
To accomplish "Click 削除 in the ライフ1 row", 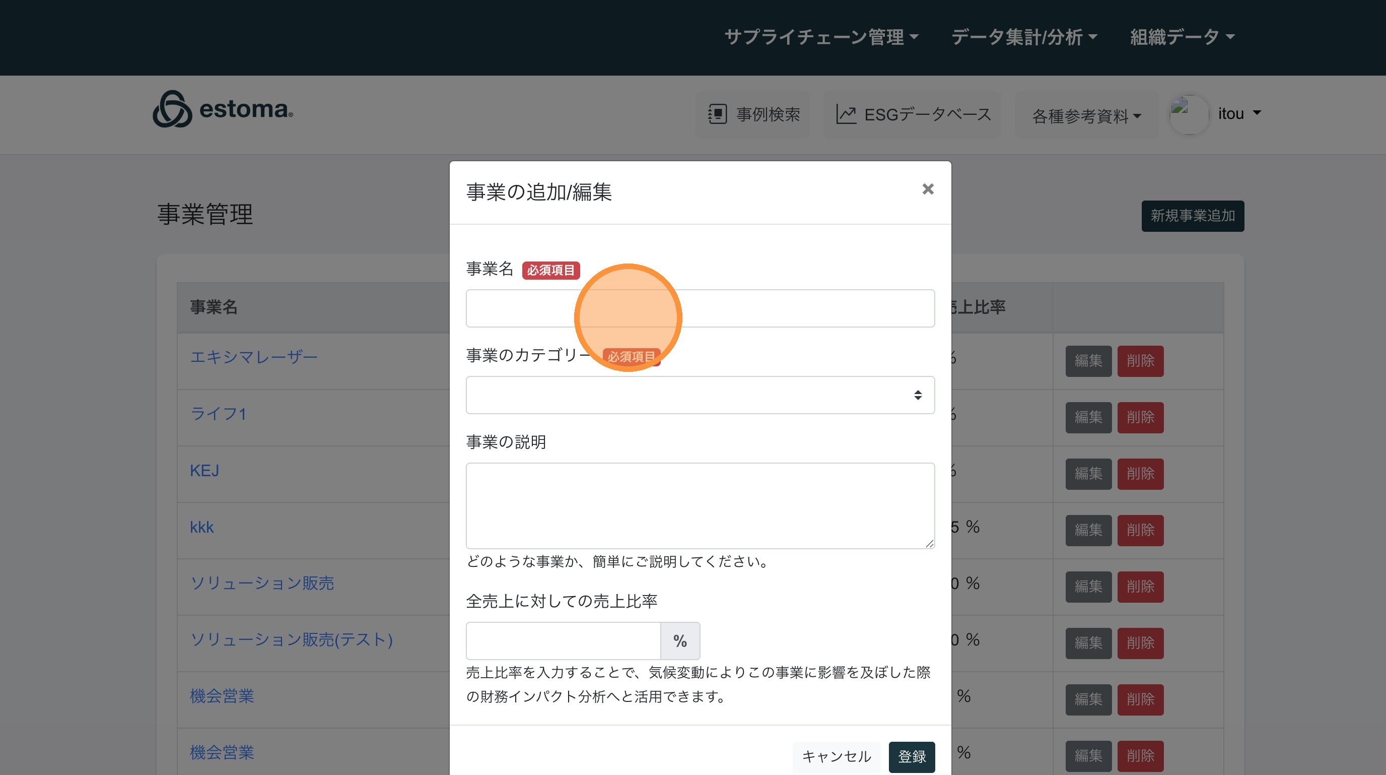I will pyautogui.click(x=1140, y=418).
